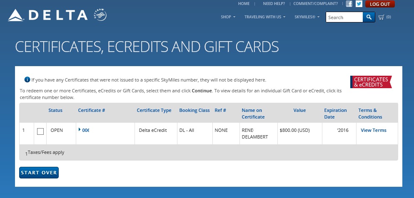The height and width of the screenshot is (198, 414).
Task: Open the Facebook icon link
Action: pyautogui.click(x=349, y=4)
